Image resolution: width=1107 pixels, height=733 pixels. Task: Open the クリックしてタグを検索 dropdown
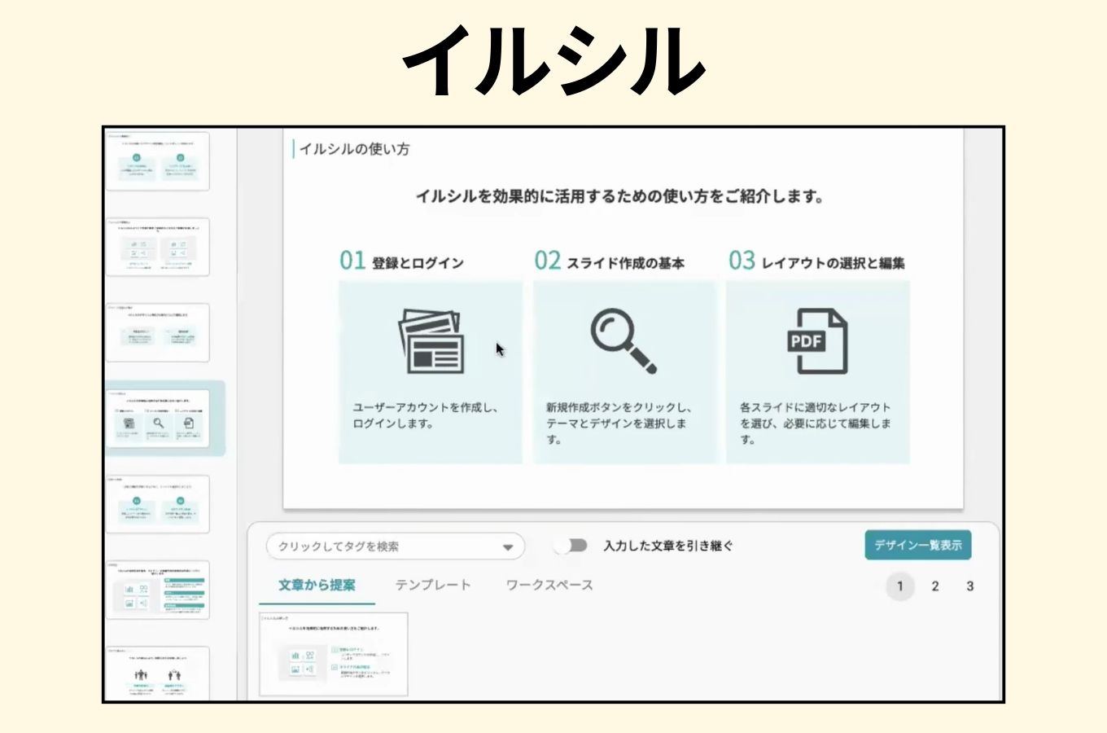[396, 546]
